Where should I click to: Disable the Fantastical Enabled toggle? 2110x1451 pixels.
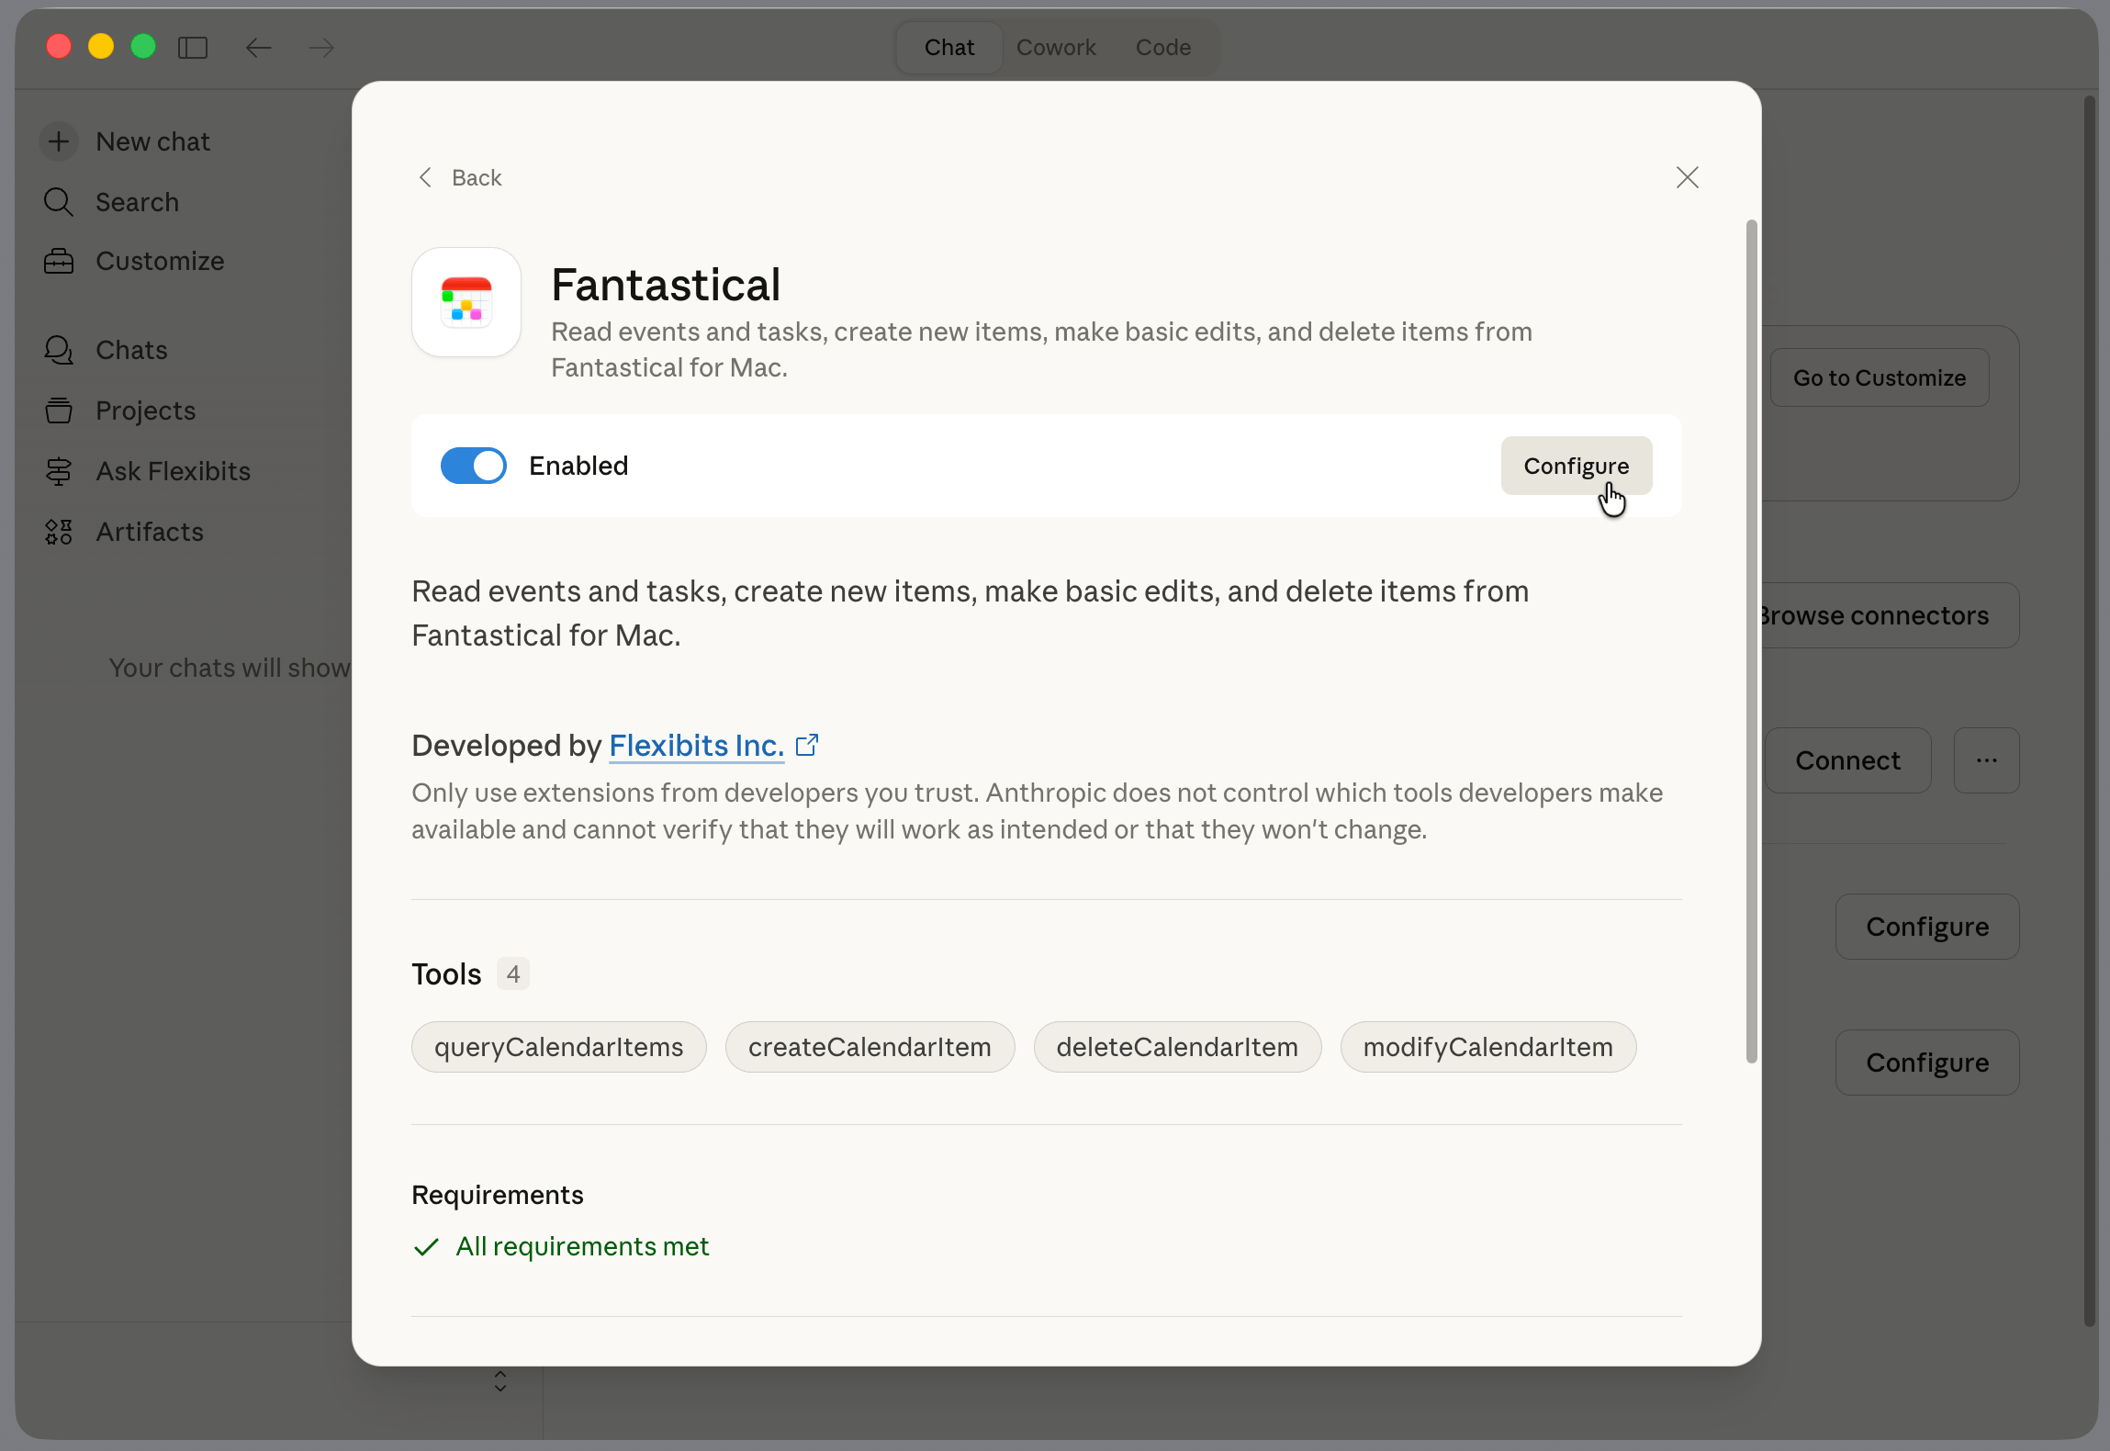473,466
